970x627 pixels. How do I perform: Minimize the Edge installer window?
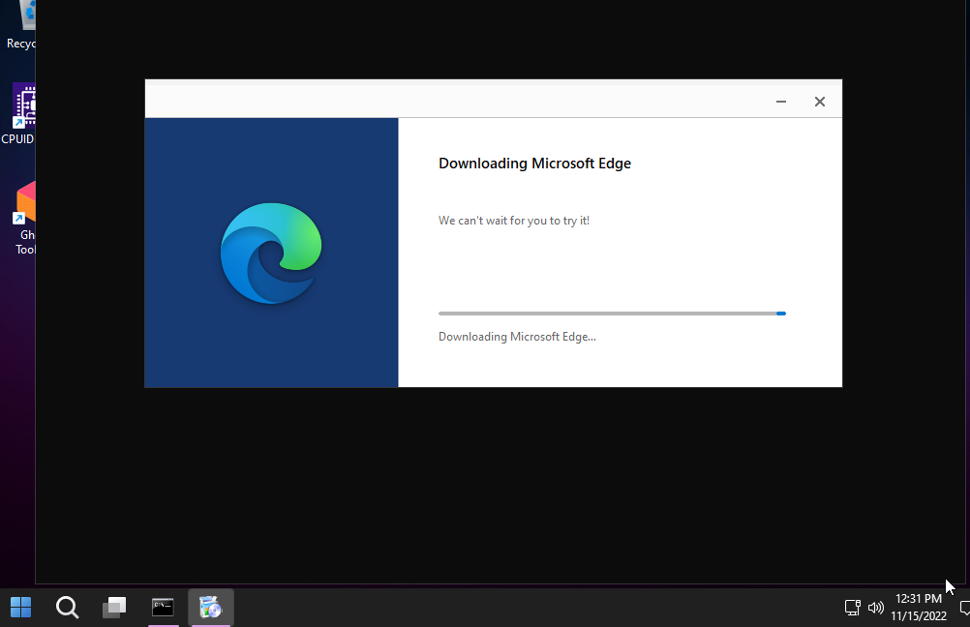[780, 102]
